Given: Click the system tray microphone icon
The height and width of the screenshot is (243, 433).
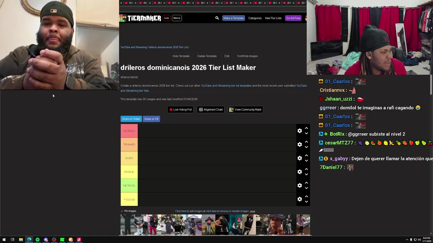Looking at the screenshot, I should 411,240.
